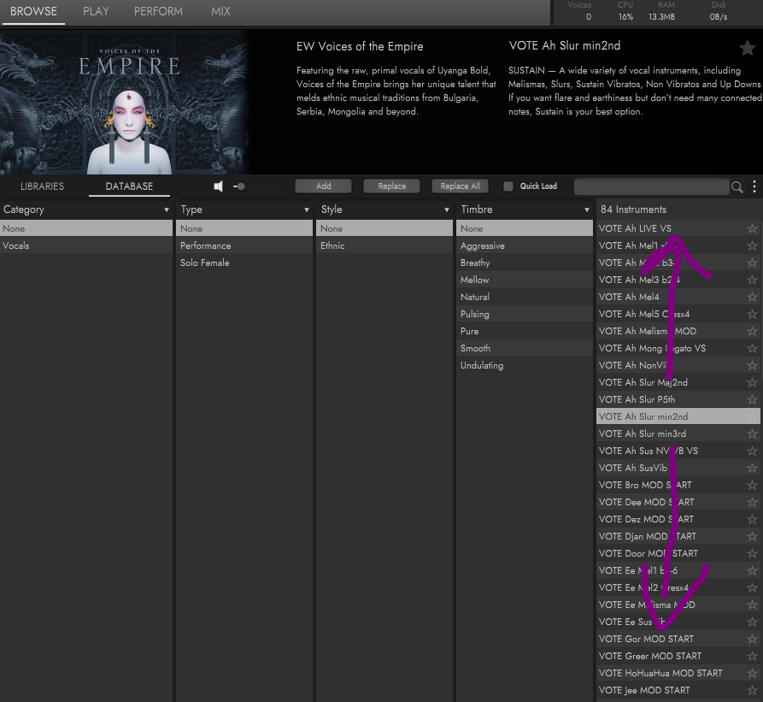Open the three-dot options menu
The width and height of the screenshot is (763, 702).
(754, 186)
